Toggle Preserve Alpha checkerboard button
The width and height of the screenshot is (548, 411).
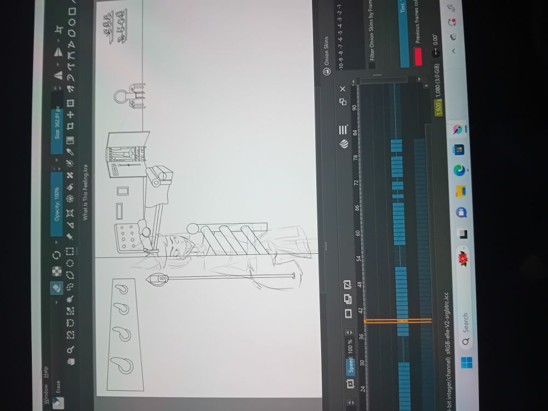tap(57, 271)
